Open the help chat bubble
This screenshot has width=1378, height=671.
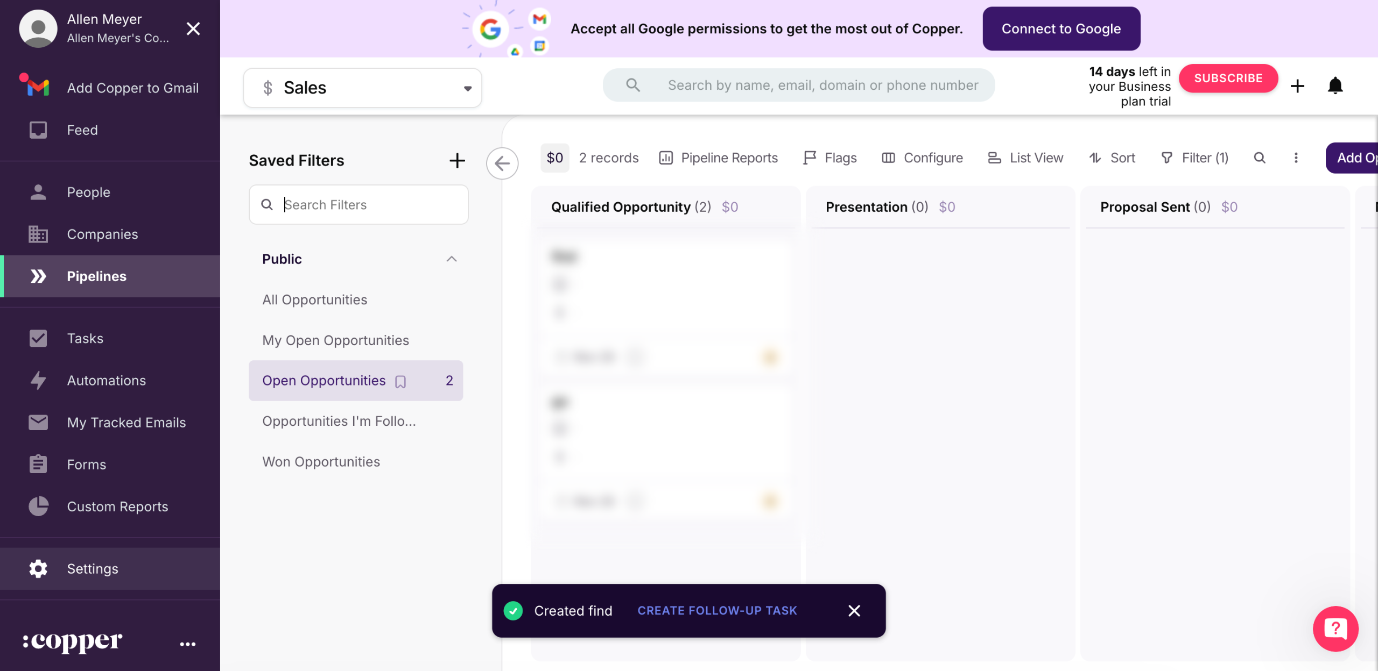click(1335, 629)
